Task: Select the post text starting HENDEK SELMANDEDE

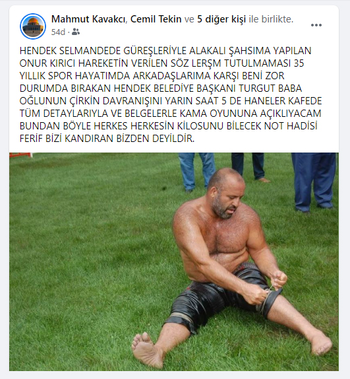Action: click(171, 94)
